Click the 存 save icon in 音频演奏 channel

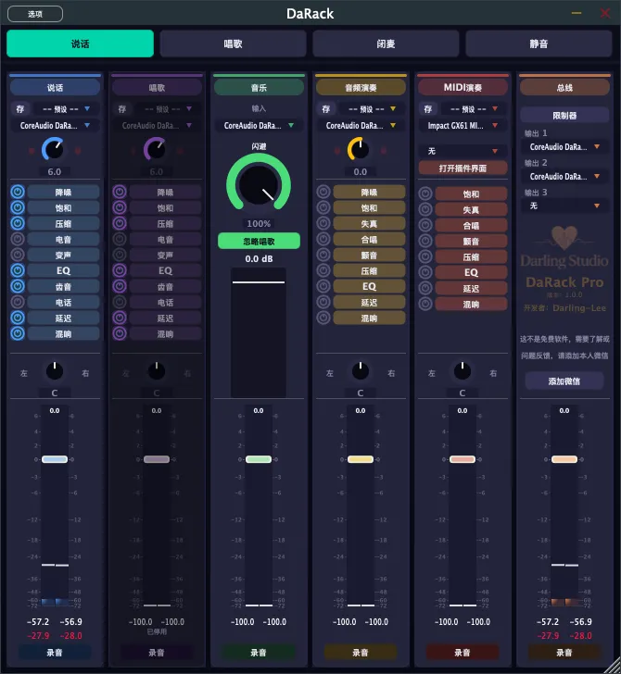point(325,109)
